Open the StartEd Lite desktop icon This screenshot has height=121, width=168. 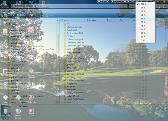tap(31, 99)
